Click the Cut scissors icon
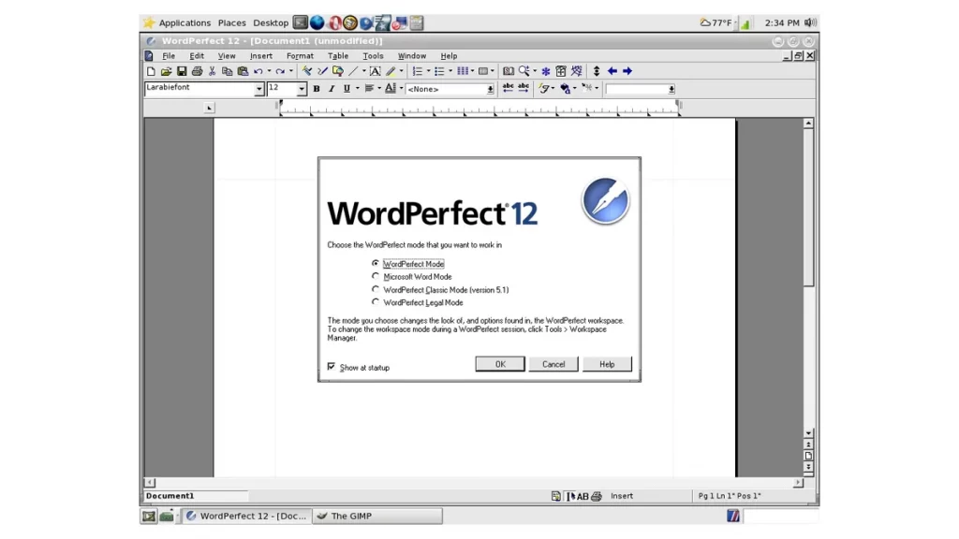 (213, 71)
